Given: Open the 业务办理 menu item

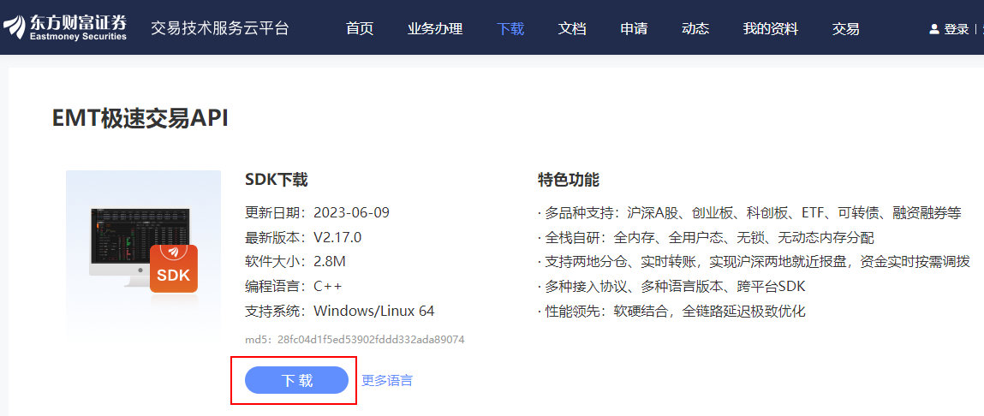Looking at the screenshot, I should tap(435, 28).
